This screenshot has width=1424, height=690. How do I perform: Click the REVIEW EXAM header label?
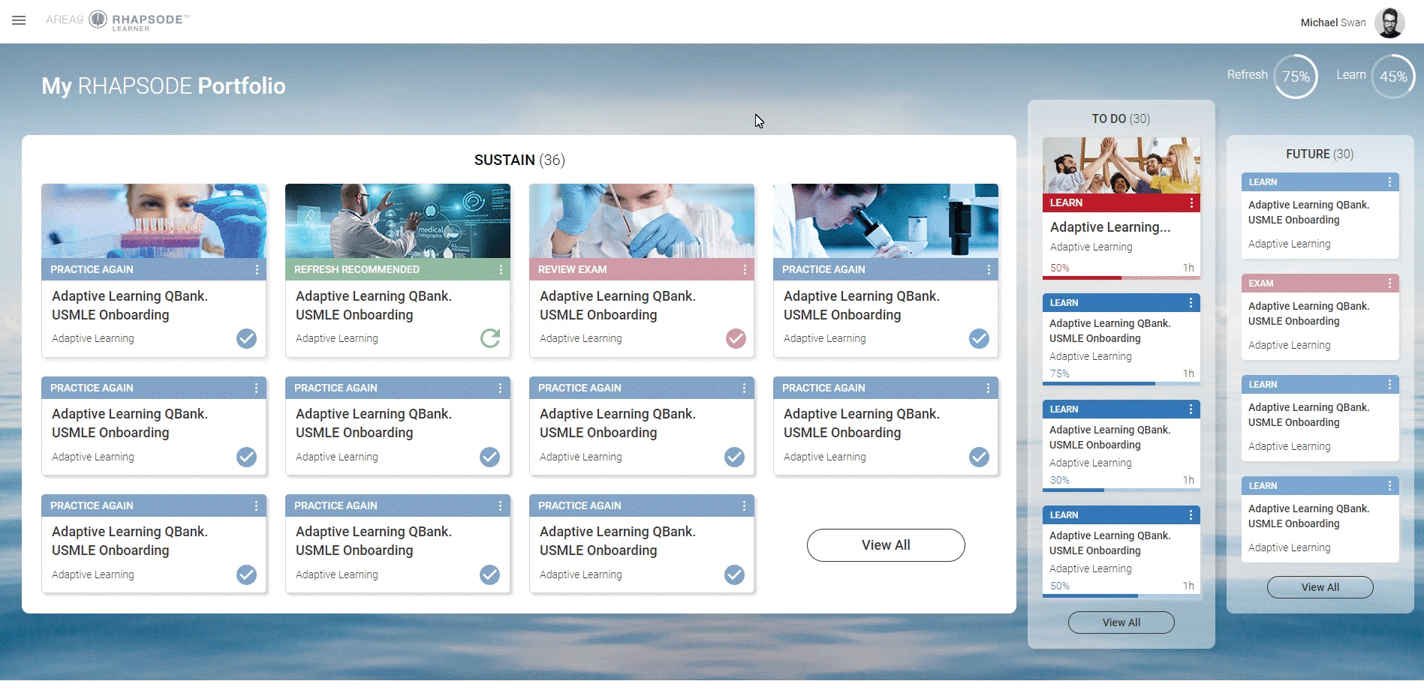click(x=572, y=269)
